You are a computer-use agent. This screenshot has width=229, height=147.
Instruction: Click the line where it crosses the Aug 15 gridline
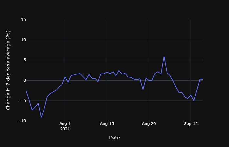(107, 72)
